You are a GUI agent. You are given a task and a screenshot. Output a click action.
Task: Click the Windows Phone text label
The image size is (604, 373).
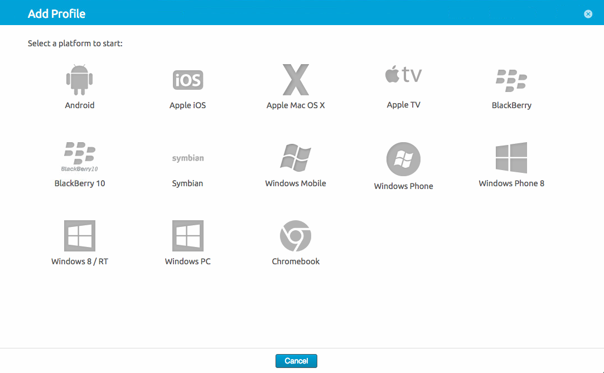point(403,186)
